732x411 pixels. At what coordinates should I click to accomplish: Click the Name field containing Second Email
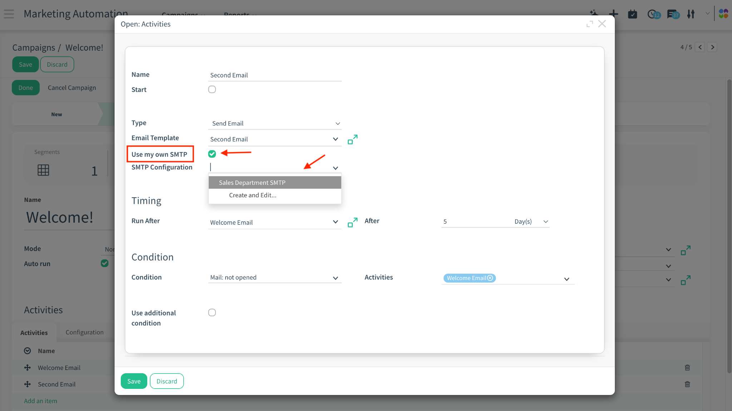click(x=274, y=75)
